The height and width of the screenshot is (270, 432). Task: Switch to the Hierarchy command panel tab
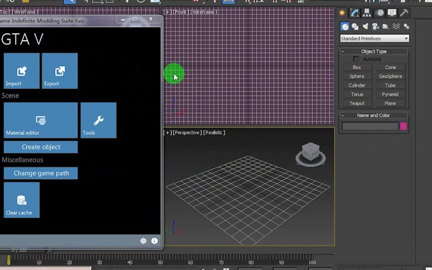367,13
